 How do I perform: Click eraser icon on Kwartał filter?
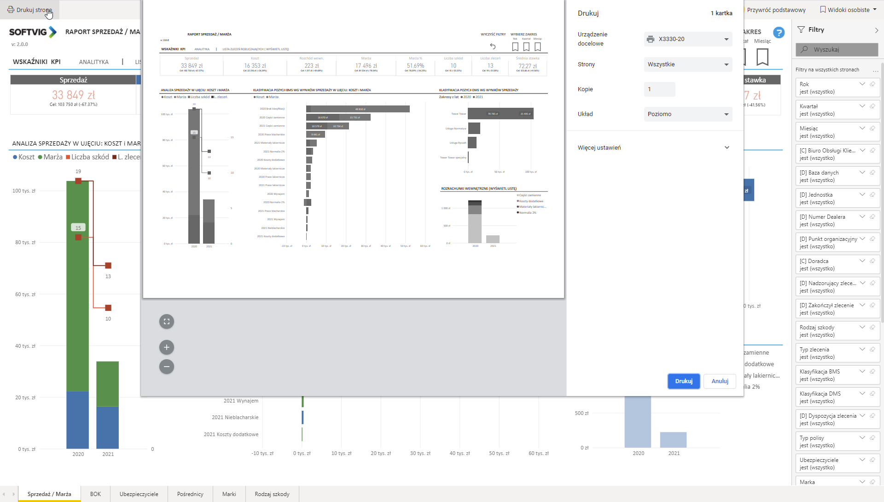[x=872, y=106]
